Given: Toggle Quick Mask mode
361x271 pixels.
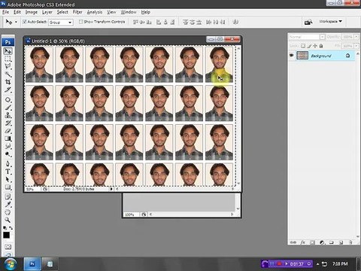Looking at the screenshot, I should 8,247.
